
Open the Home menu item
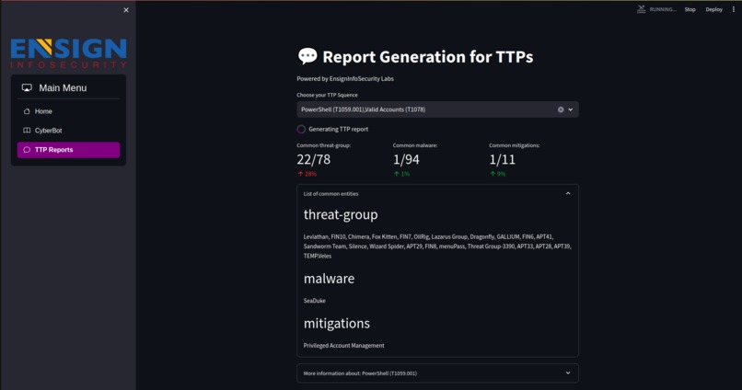(x=69, y=111)
